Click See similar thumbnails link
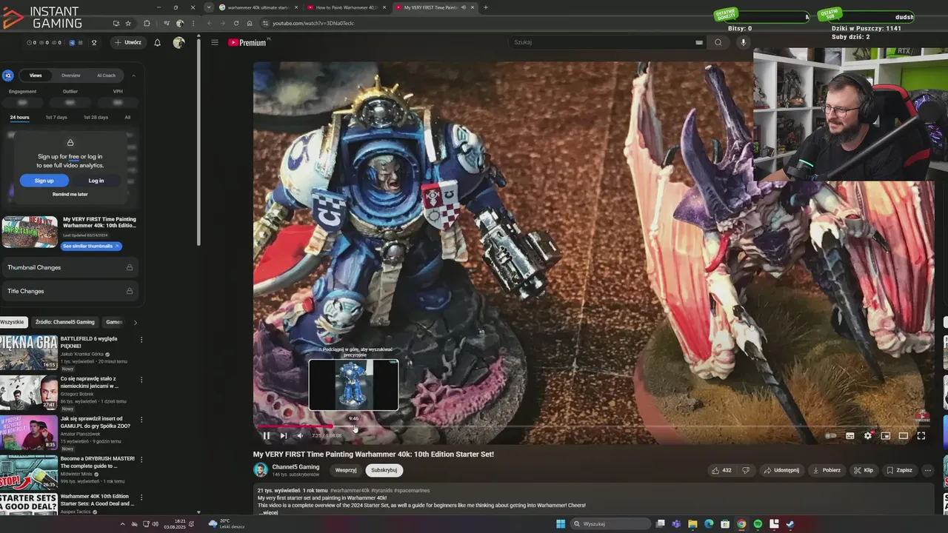Viewport: 948px width, 533px height. [91, 246]
